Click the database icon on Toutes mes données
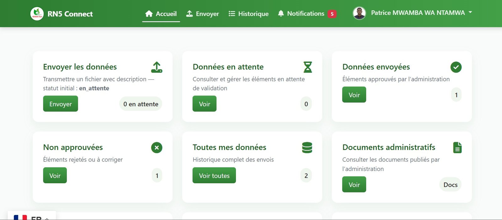This screenshot has width=502, height=220. (x=307, y=148)
